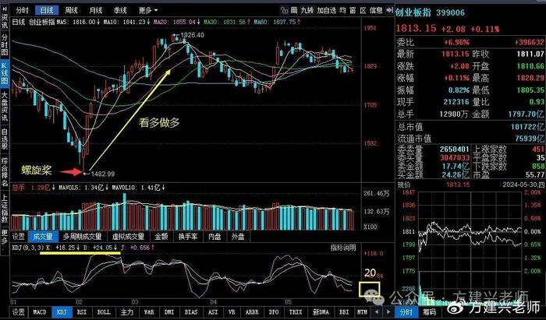Click 加自选 to add to watchlist
The image size is (546, 320).
[327, 10]
